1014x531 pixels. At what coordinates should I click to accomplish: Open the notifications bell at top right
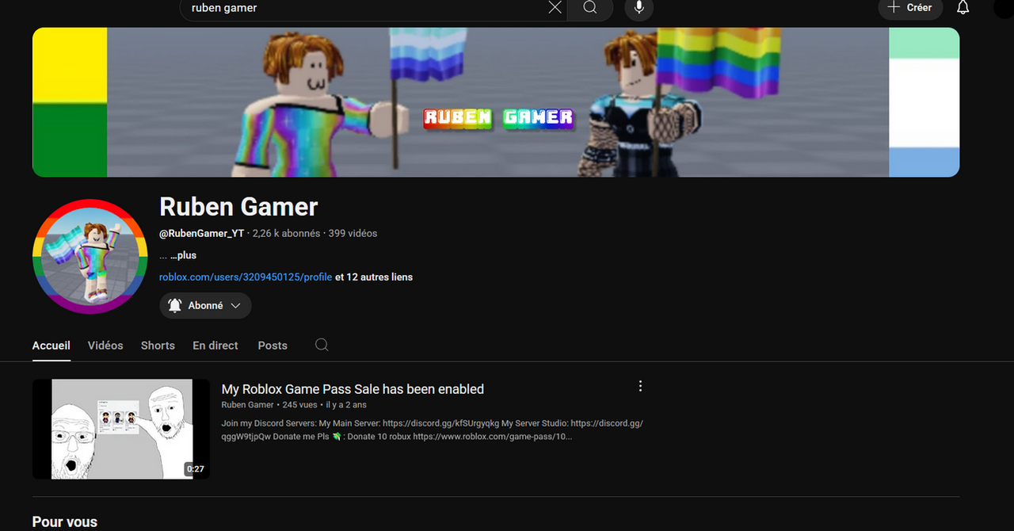coord(963,7)
